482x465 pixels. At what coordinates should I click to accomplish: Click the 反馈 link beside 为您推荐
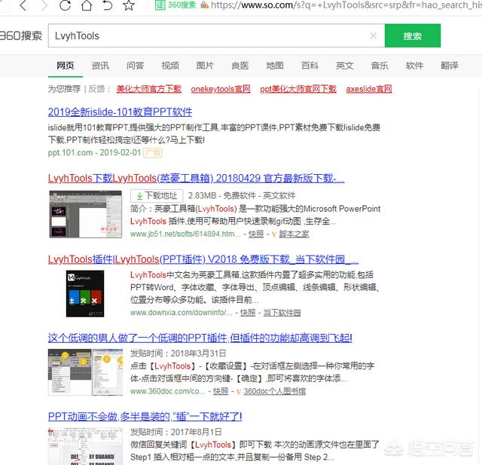click(96, 89)
